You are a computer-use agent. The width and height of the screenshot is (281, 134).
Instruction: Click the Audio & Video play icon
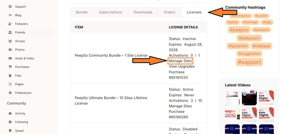coord(10,58)
